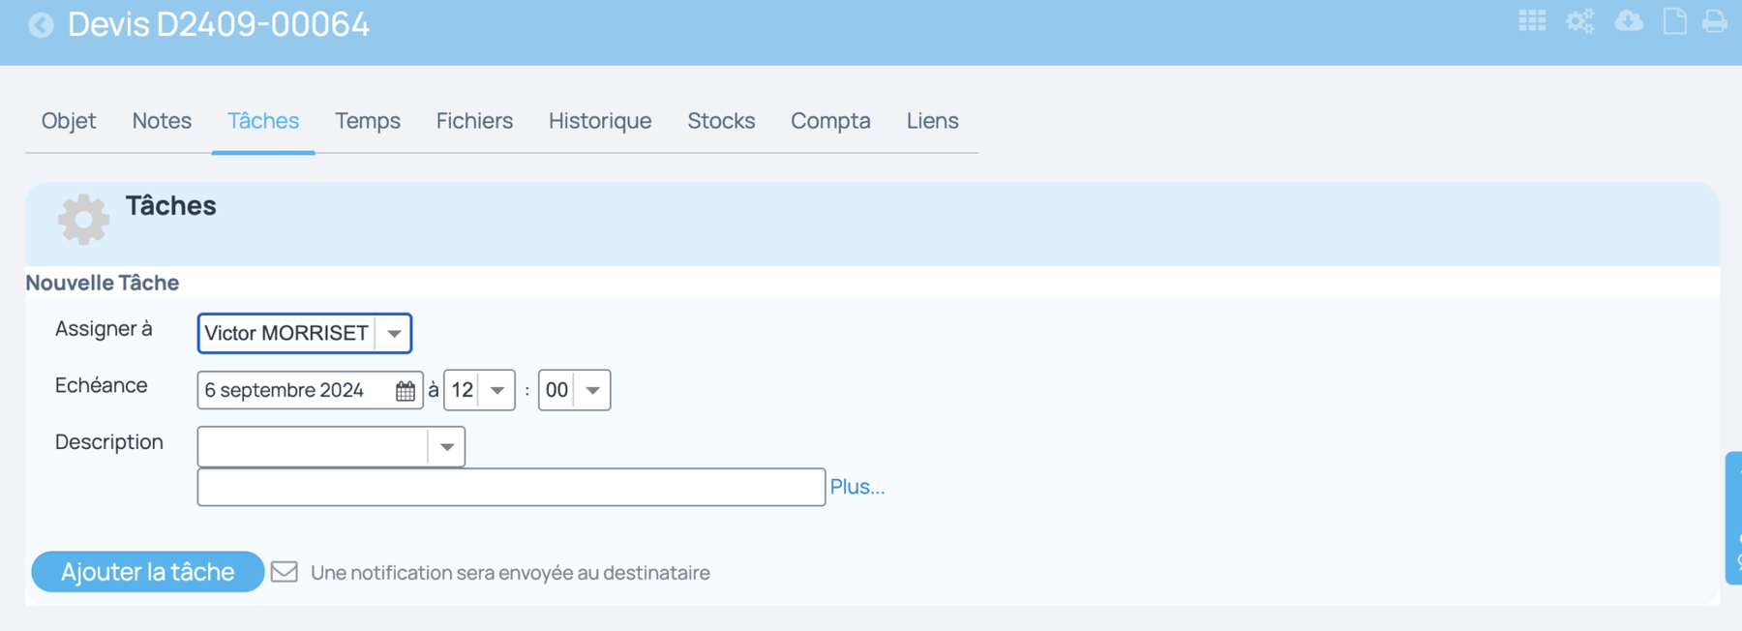1742x631 pixels.
Task: Open the minutes dropdown showing 00
Action: point(574,390)
